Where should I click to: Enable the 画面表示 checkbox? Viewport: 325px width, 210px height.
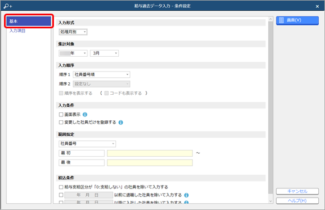pyautogui.click(x=61, y=115)
